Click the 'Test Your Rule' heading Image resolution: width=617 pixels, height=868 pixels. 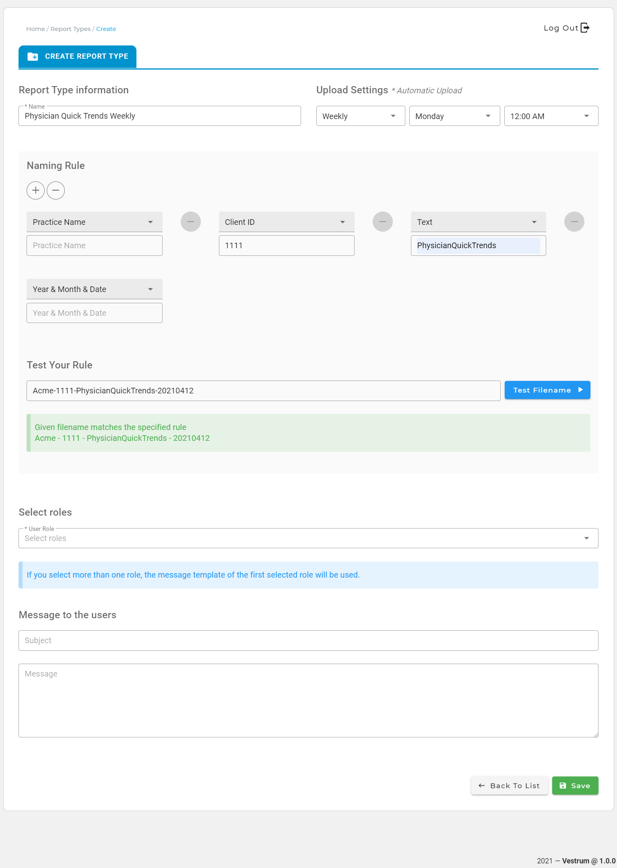pyautogui.click(x=60, y=365)
